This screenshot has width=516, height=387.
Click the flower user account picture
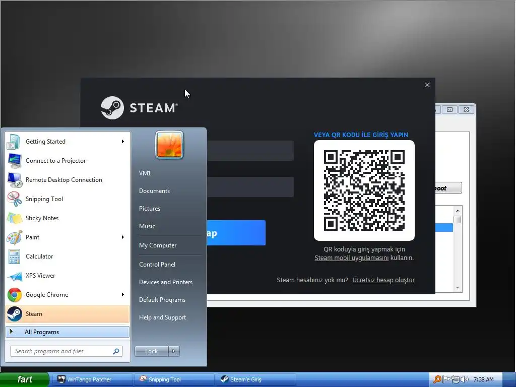coord(169,145)
